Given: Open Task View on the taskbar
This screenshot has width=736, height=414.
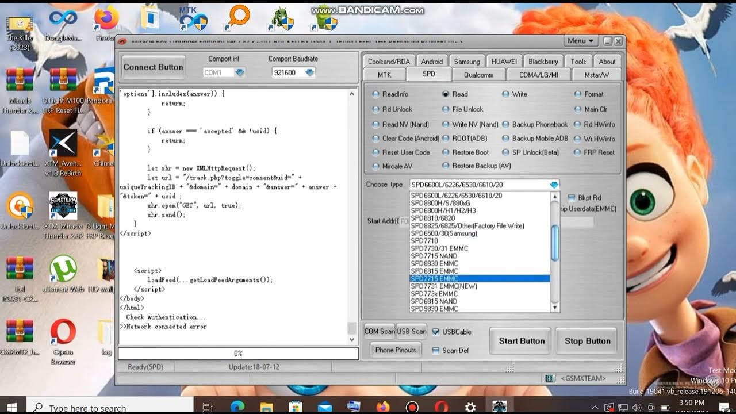Looking at the screenshot, I should (x=208, y=407).
